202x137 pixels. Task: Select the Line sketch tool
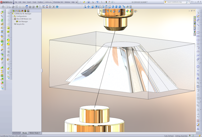[198, 25]
